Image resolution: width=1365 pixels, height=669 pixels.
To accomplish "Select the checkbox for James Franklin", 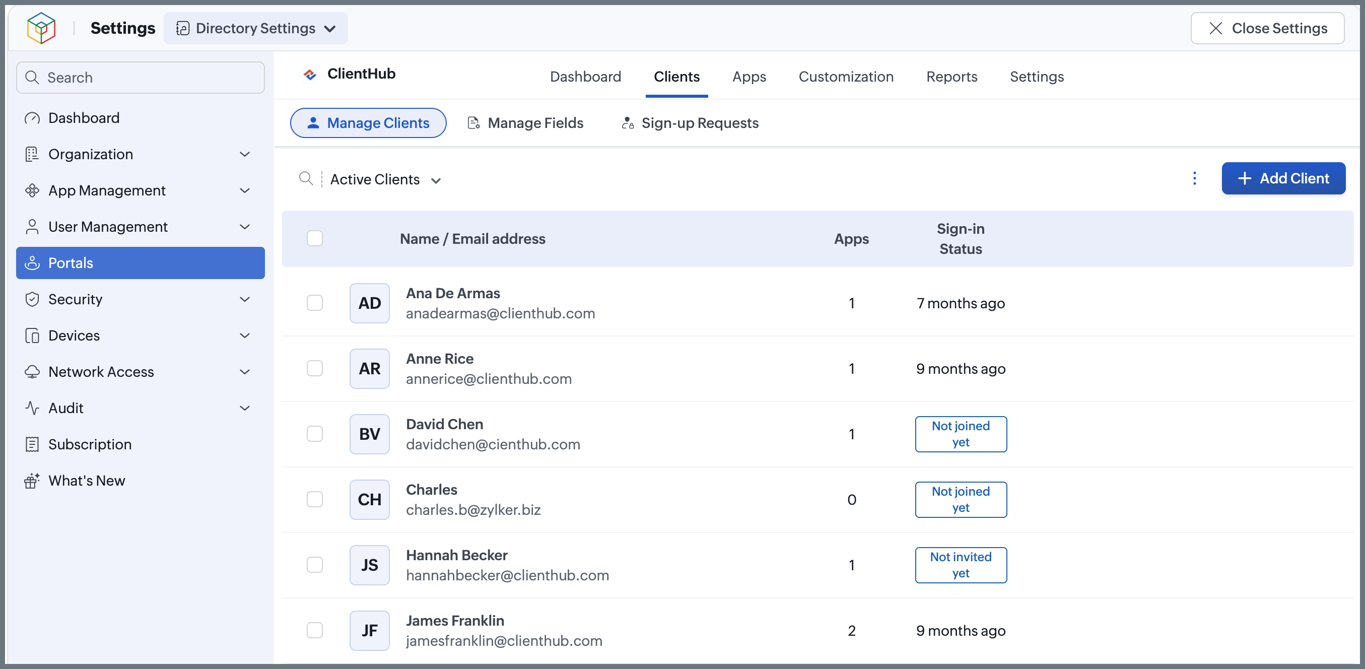I will (x=315, y=630).
